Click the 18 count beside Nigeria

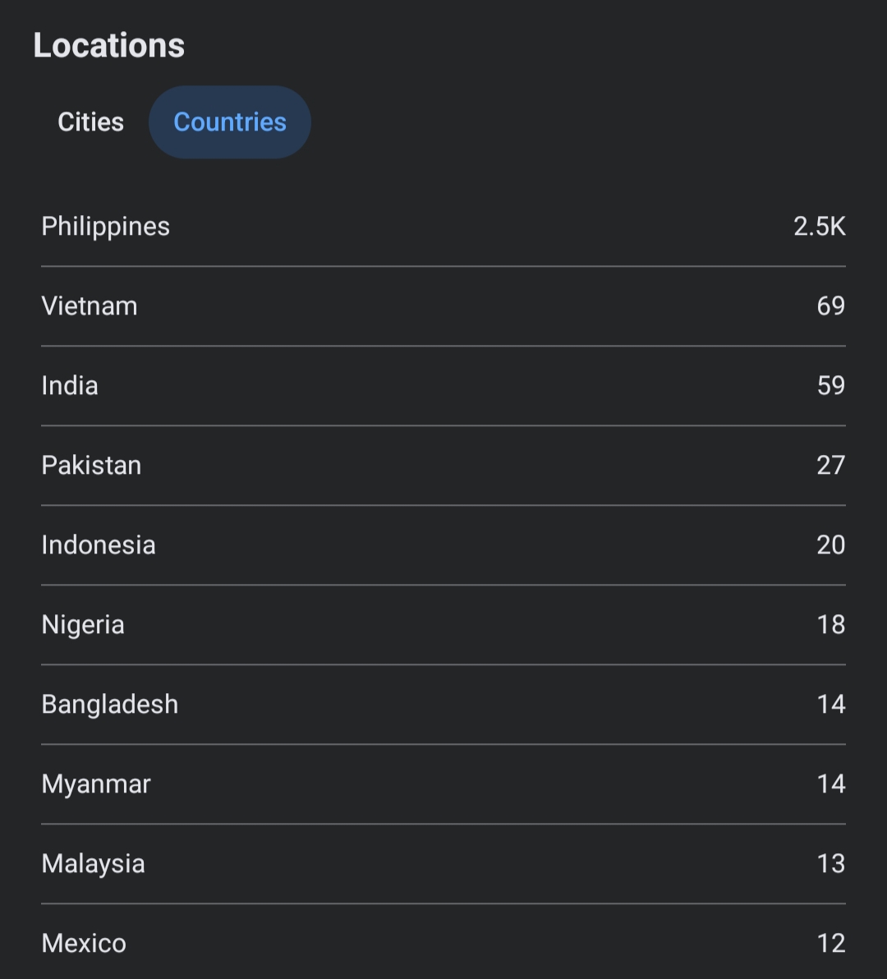pyautogui.click(x=831, y=625)
